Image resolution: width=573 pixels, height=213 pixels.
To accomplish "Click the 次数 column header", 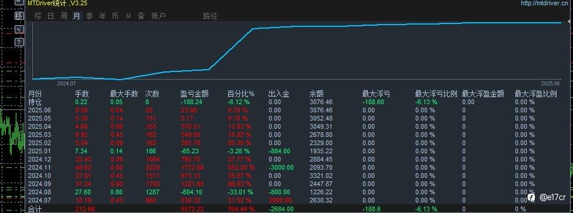I will pos(152,94).
